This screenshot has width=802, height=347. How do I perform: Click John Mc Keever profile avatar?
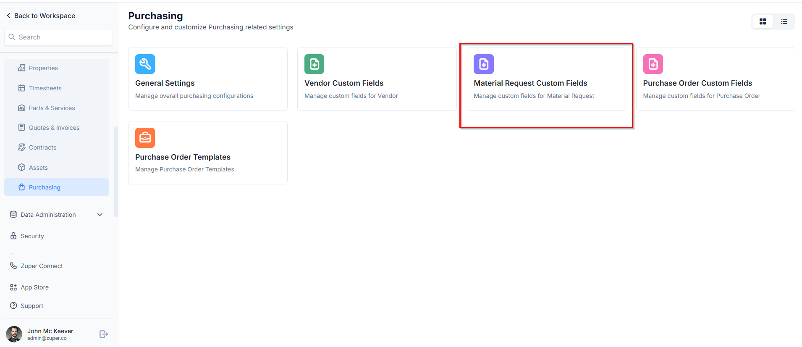click(x=14, y=334)
